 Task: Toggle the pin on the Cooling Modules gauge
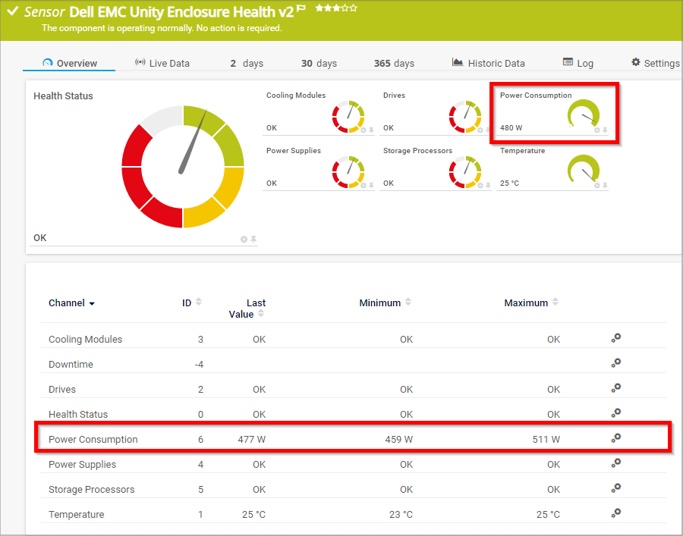click(371, 130)
